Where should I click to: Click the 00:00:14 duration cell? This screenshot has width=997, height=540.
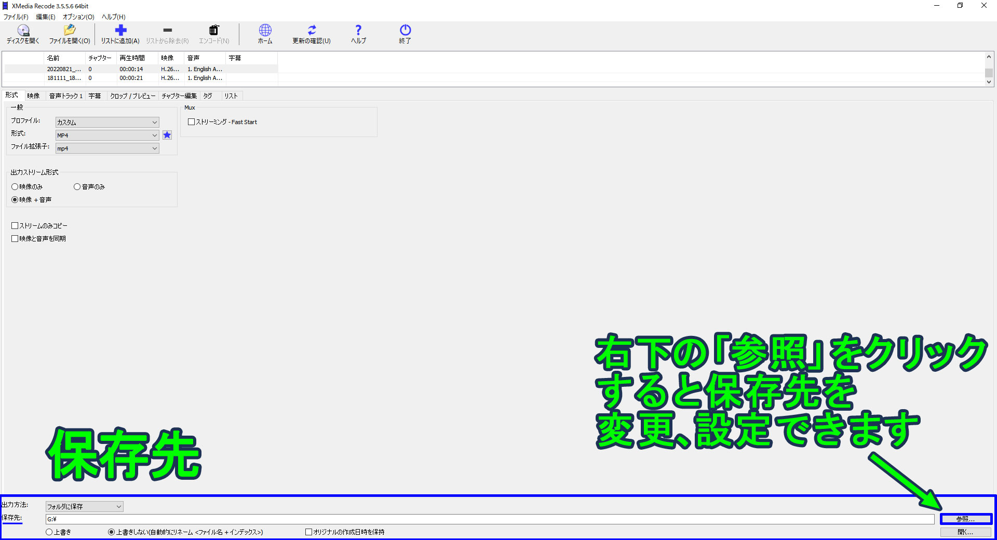click(x=131, y=69)
